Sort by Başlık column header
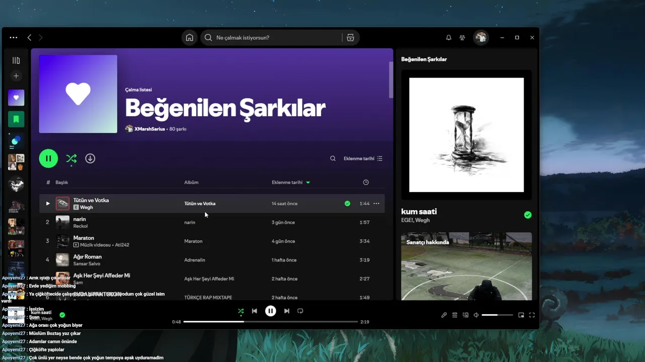This screenshot has height=362, width=645. (x=61, y=183)
